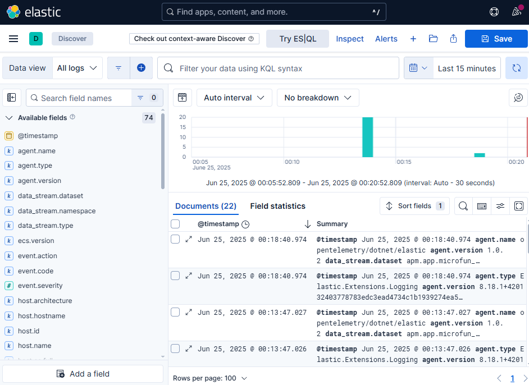The width and height of the screenshot is (529, 385).
Task: Open the Auto interval dropdown
Action: point(234,98)
